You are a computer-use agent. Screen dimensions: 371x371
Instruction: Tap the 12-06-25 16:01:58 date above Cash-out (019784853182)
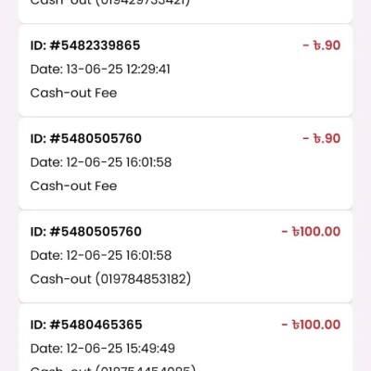(101, 255)
